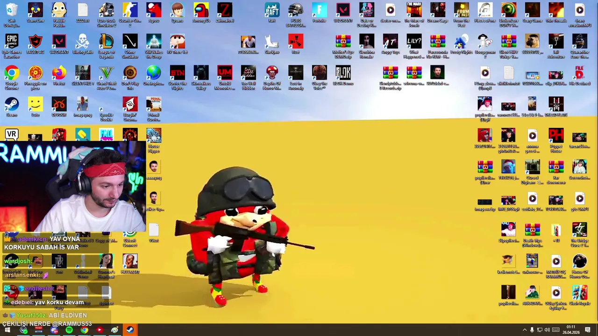The height and width of the screenshot is (336, 598).
Task: Open image.png file on desktop
Action: pos(83,107)
